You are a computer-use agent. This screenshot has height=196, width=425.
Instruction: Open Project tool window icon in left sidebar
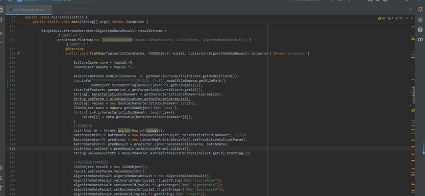coord(1,10)
